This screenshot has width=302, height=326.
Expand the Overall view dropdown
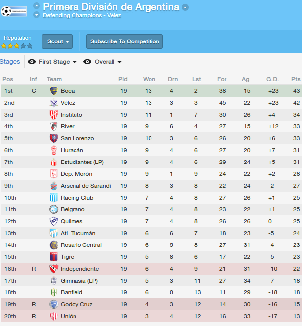[108, 62]
